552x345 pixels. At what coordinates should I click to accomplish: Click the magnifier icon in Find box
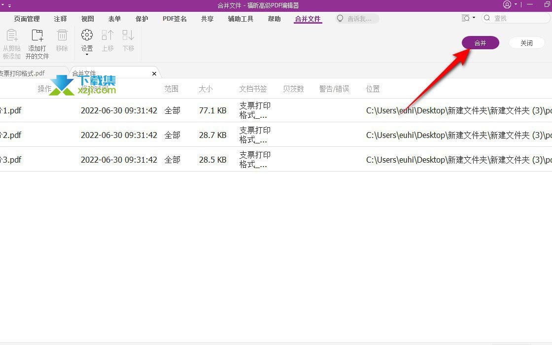487,18
